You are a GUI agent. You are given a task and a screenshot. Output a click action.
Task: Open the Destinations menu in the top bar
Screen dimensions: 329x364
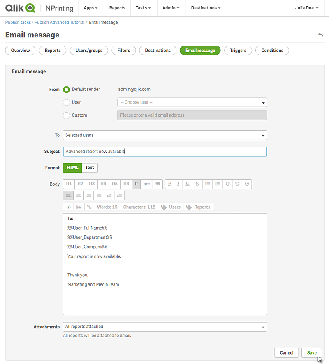coord(206,8)
